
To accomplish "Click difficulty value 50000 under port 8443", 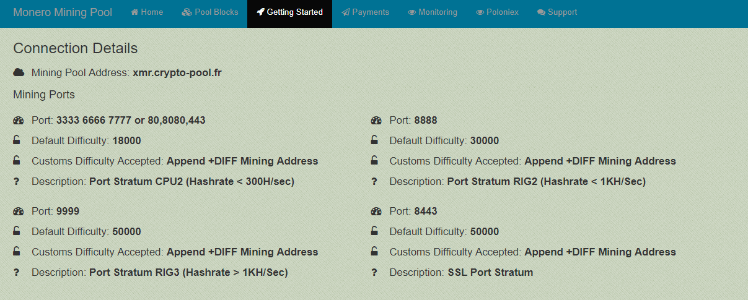I will (485, 231).
